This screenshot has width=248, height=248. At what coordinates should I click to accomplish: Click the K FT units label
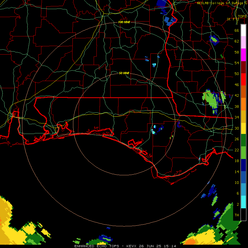[233, 19]
